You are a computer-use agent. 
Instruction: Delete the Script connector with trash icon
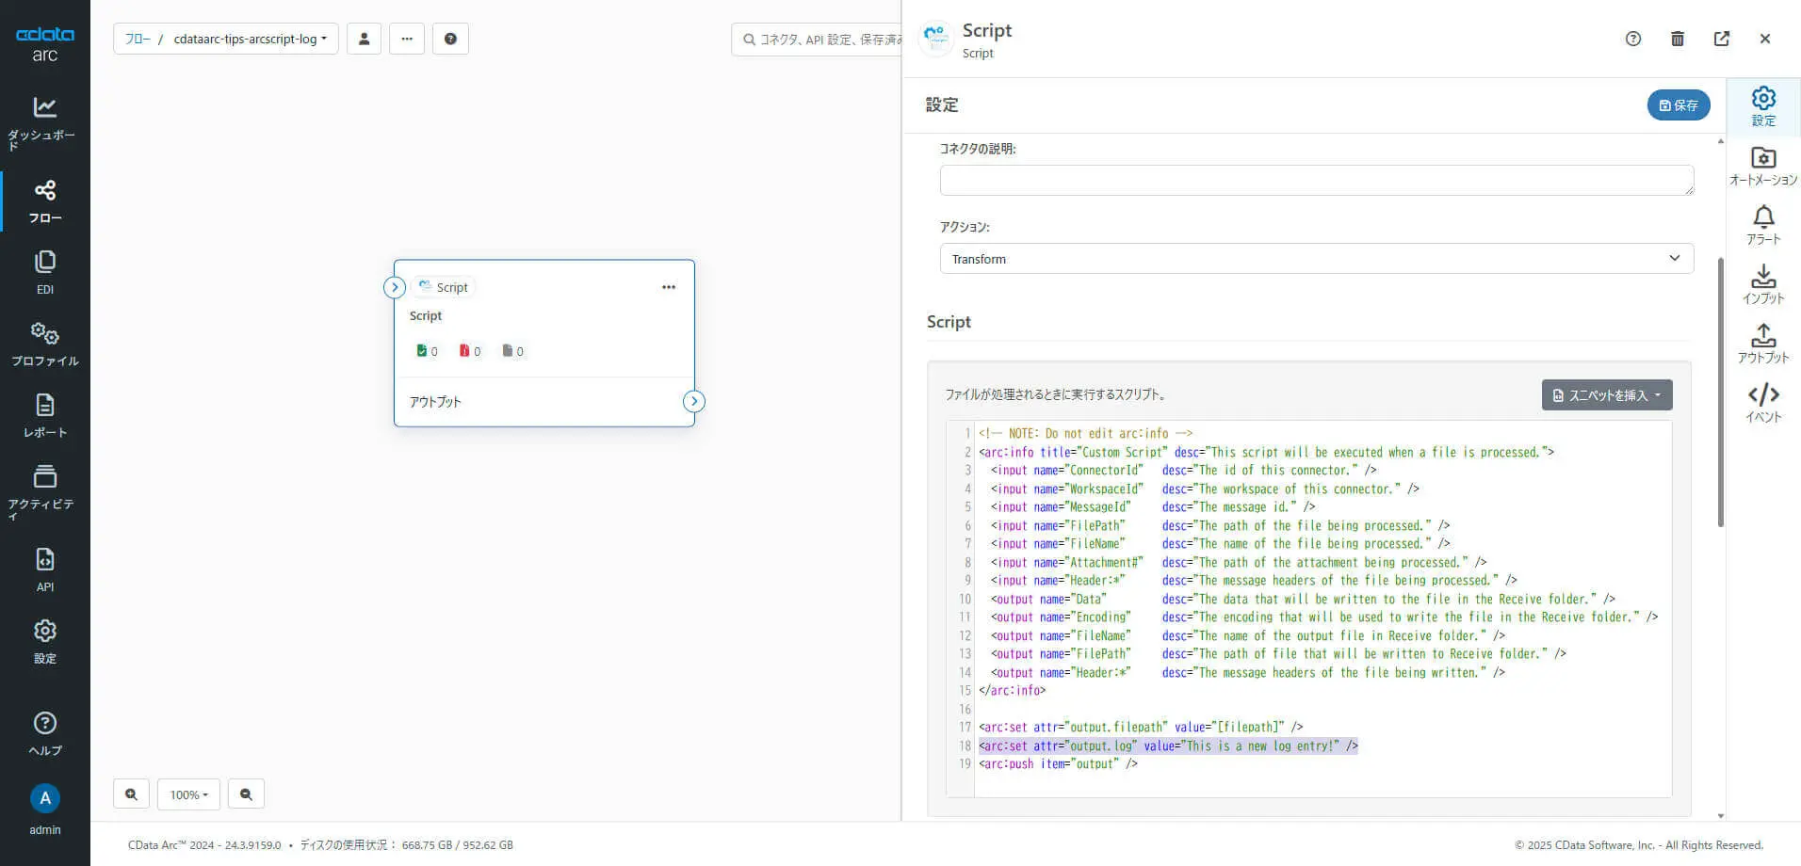(1677, 39)
